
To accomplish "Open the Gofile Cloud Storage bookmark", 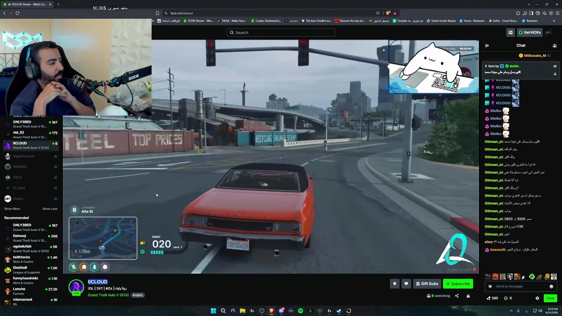I will click(503, 21).
